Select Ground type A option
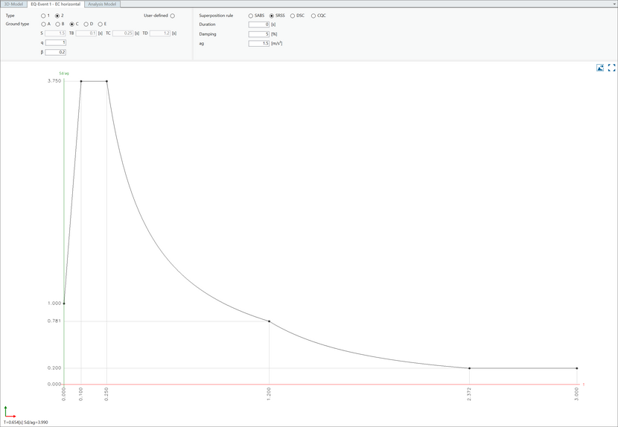618x427 pixels. tap(43, 25)
